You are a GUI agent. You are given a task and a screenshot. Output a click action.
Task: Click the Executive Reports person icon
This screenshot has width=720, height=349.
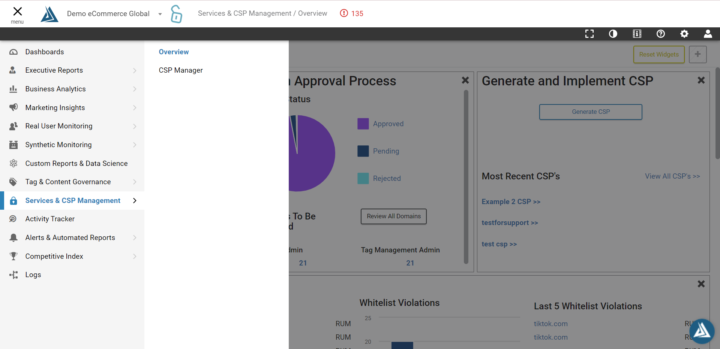(x=13, y=70)
